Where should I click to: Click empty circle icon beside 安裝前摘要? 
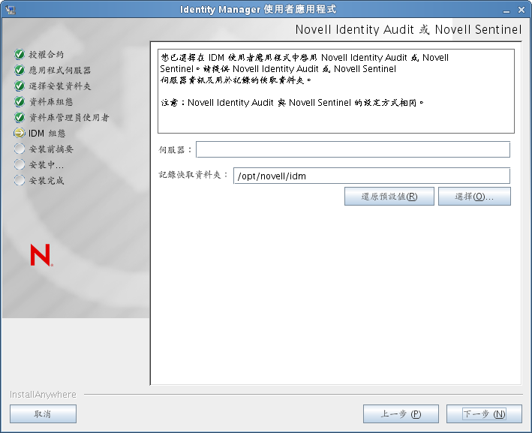click(x=20, y=149)
